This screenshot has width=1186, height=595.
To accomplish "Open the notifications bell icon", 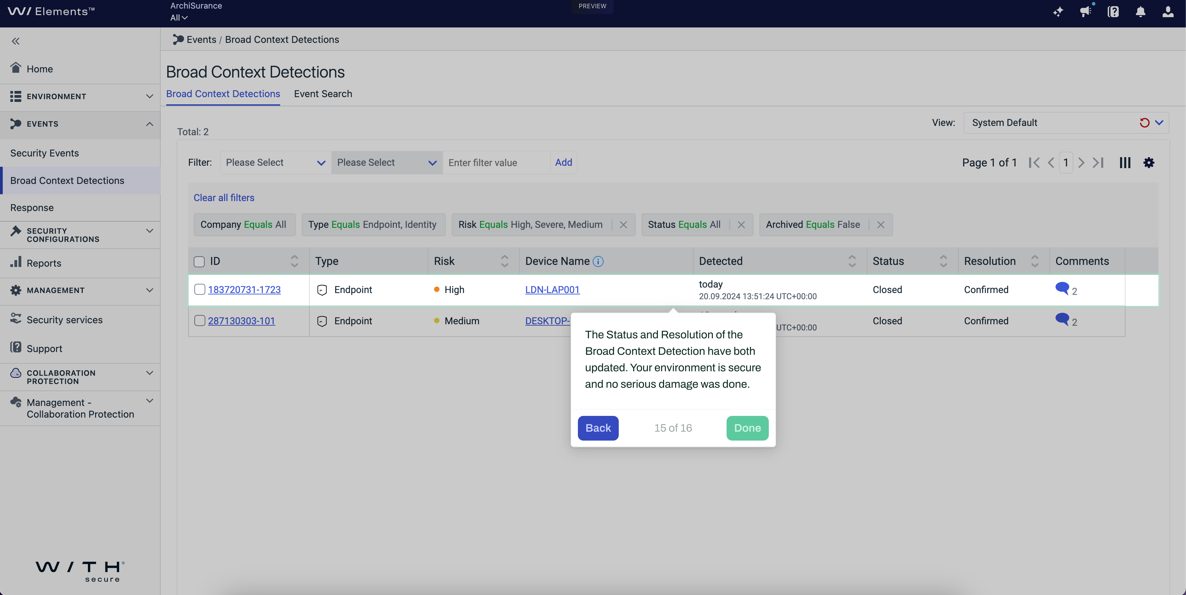I will 1140,12.
